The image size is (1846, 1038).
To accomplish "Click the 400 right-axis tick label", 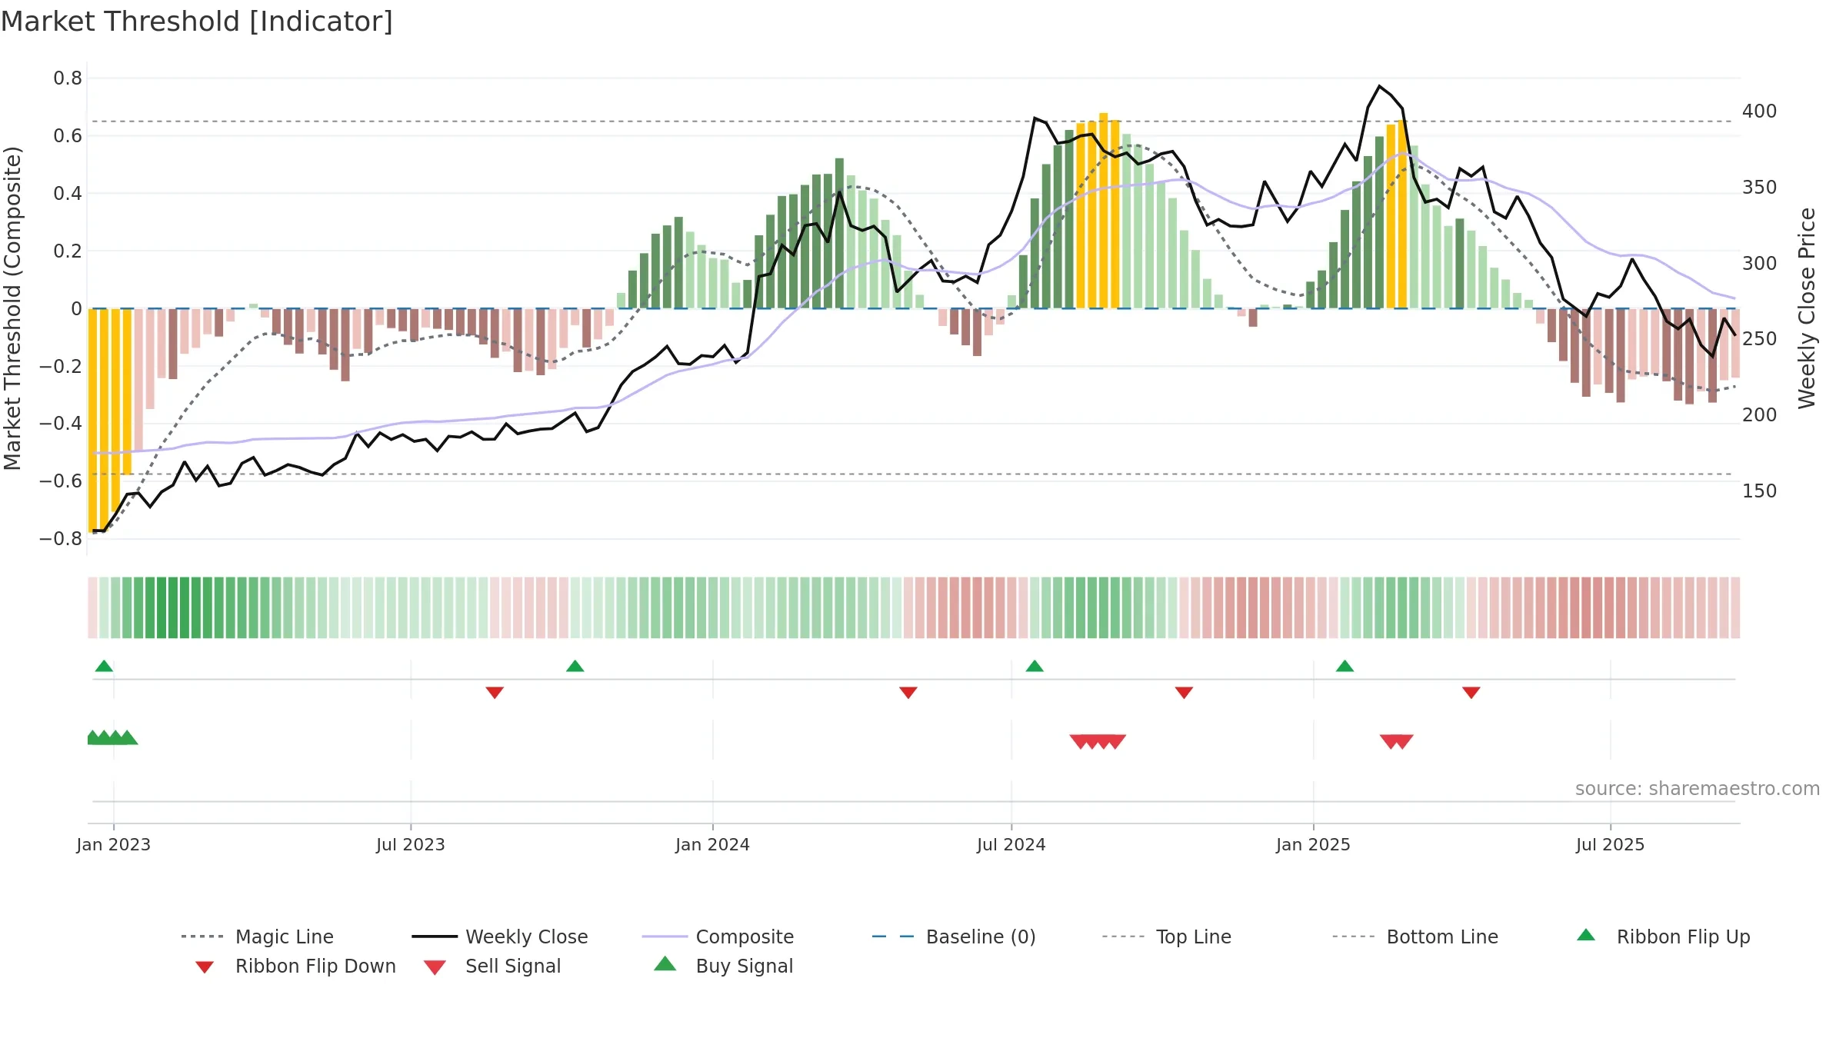I will (x=1759, y=111).
